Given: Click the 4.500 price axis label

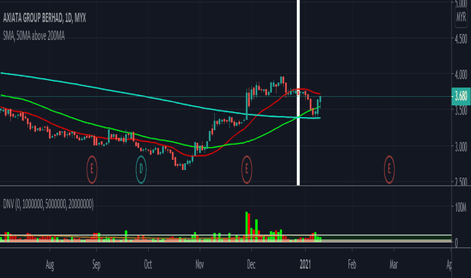Looking at the screenshot, I should point(461,39).
